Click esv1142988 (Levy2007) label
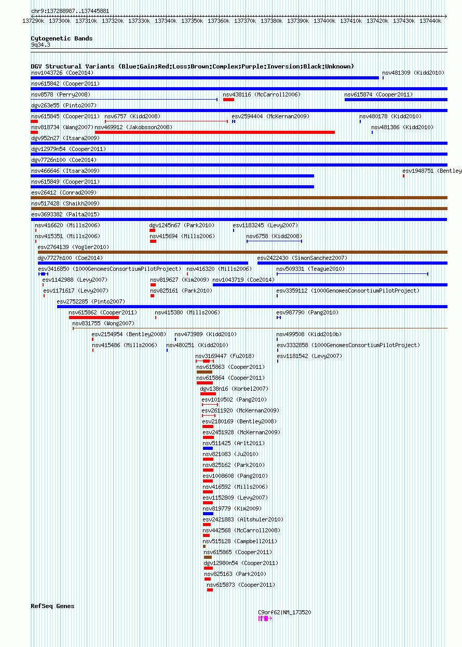This screenshot has height=647, width=462. coord(75,280)
